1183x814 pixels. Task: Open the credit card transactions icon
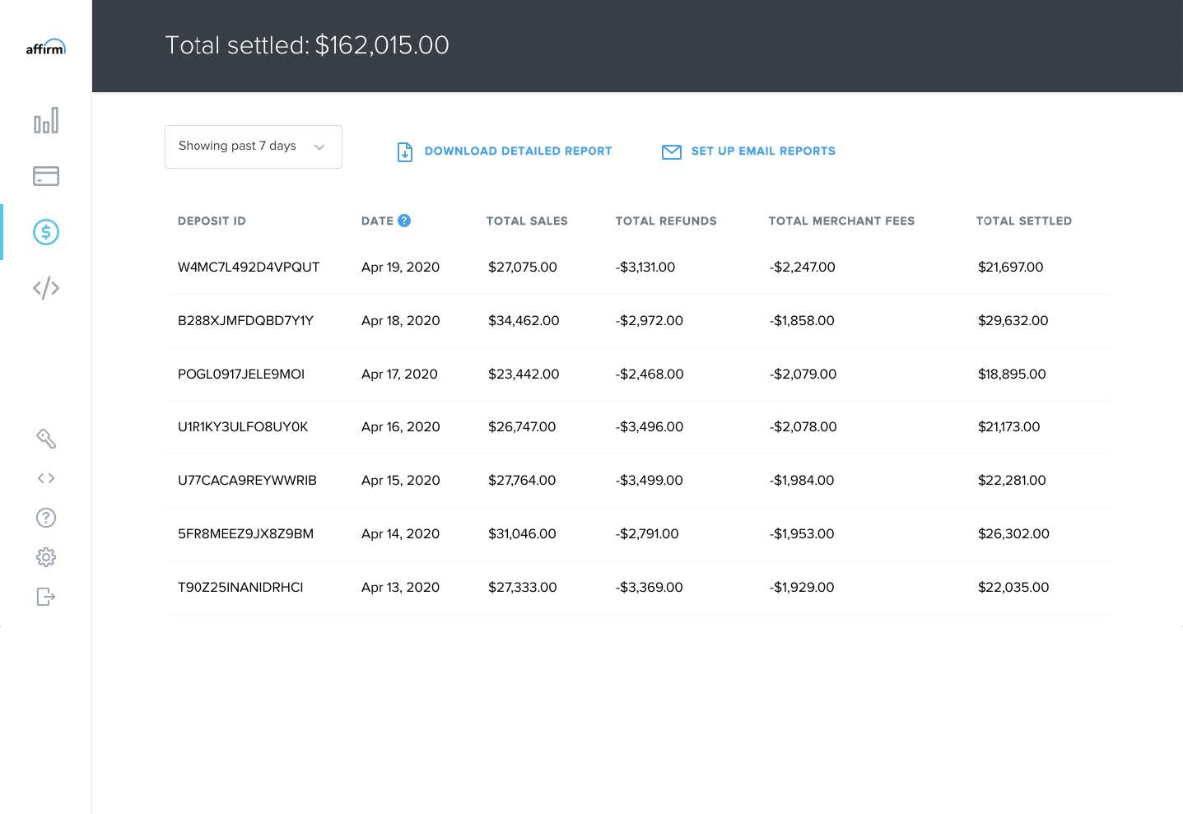tap(46, 176)
